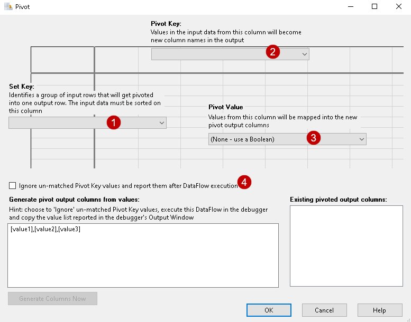Viewport: 411px width, 322px height.
Task: Click the 'Pivot Key:' heading label
Action: click(166, 24)
